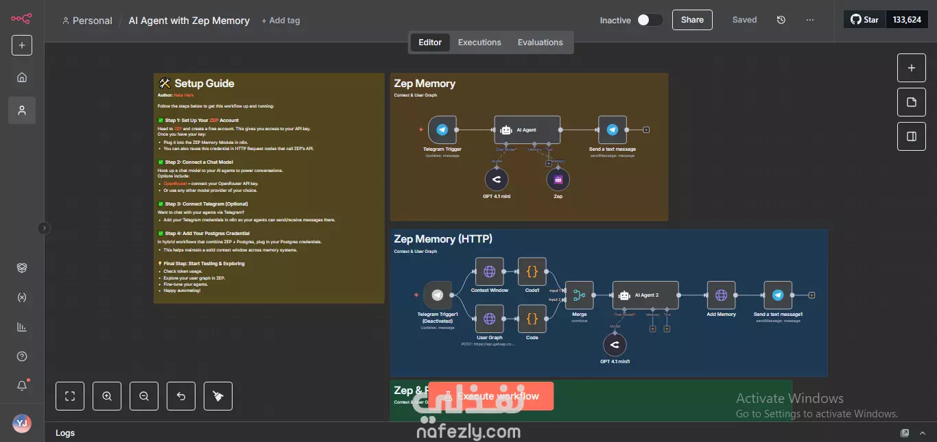The height and width of the screenshot is (442, 937).
Task: Click the Execute workflow button
Action: (490, 396)
